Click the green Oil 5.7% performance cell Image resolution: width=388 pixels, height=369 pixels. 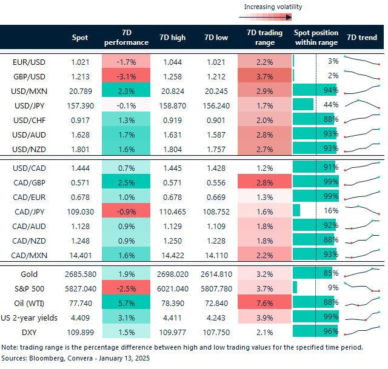[x=126, y=302]
